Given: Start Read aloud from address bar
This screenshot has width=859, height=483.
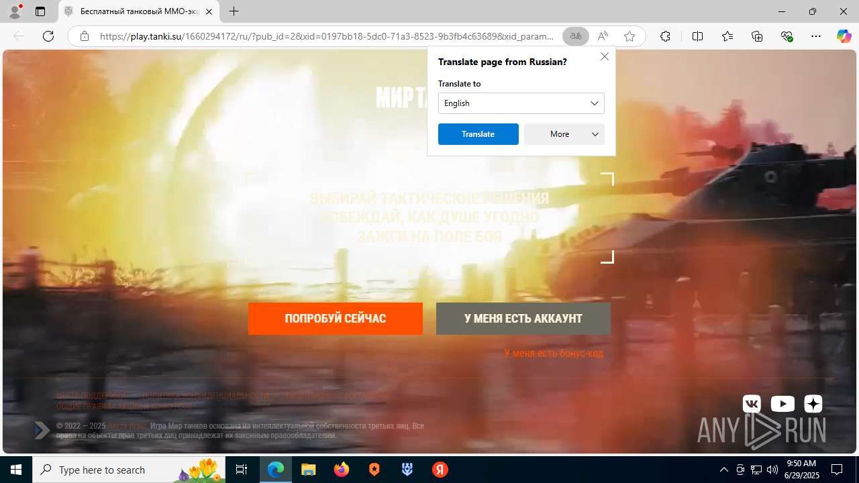Looking at the screenshot, I should 603,36.
